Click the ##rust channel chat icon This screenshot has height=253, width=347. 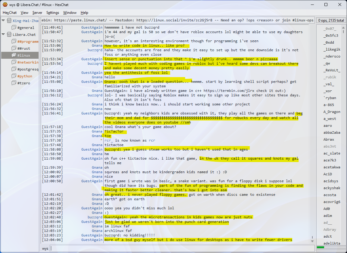[14, 48]
